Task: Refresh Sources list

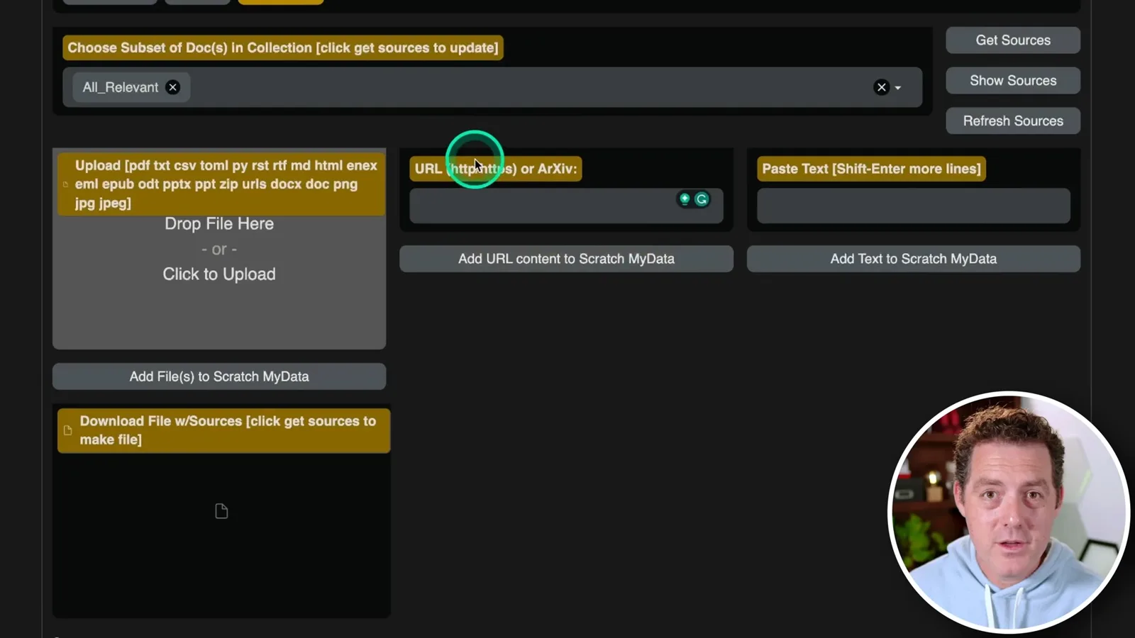Action: point(1013,121)
